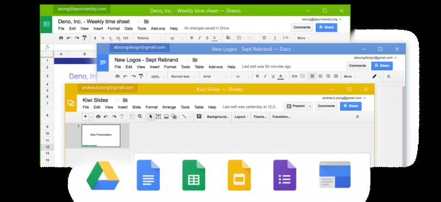The height and width of the screenshot is (202, 441).
Task: Left align text in the Docs toolbar
Action: 313,76
